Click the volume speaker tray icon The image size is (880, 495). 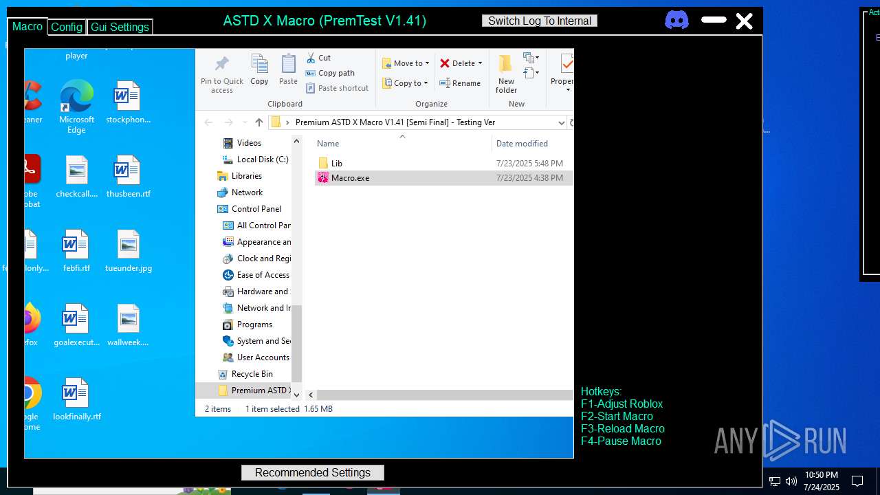tap(791, 481)
